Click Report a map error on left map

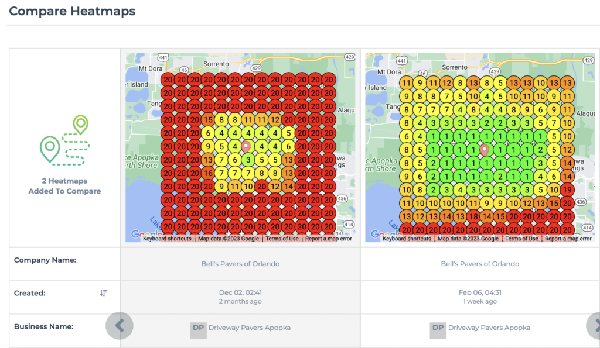[329, 239]
